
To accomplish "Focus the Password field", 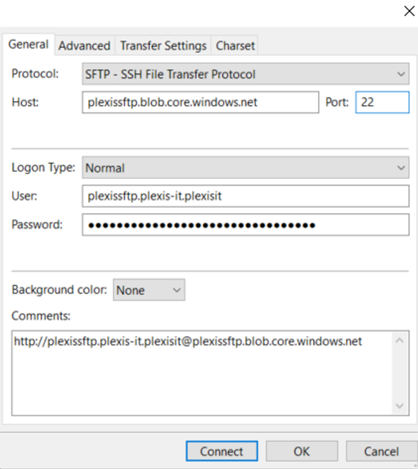I will coord(246,225).
